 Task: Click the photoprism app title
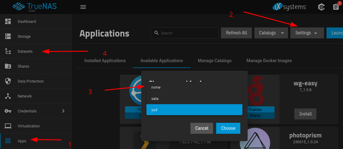click(305, 136)
